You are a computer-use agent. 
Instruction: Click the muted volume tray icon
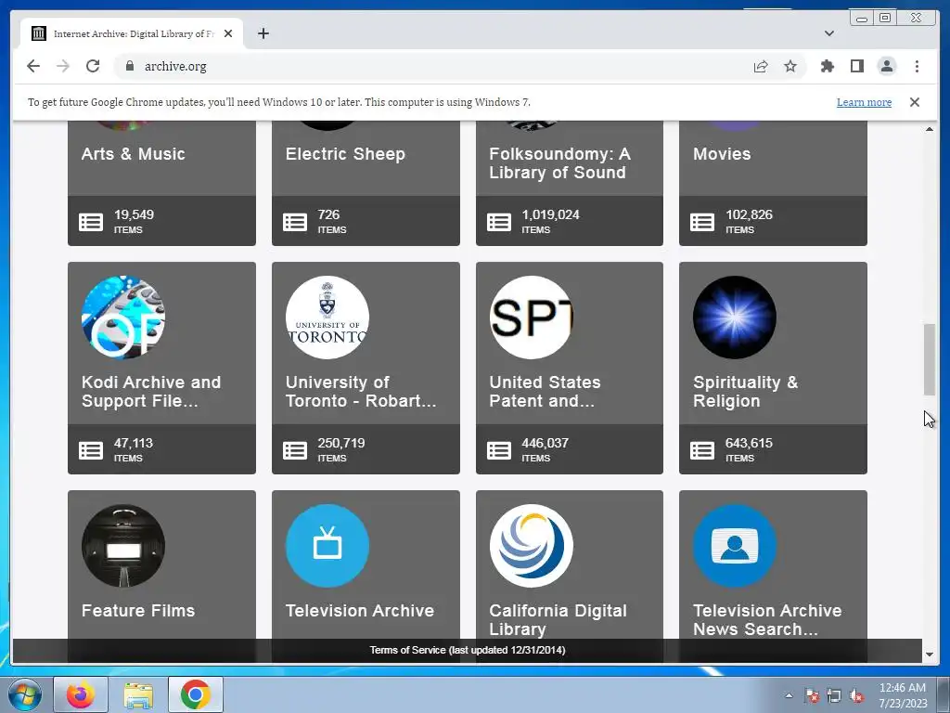pos(856,695)
